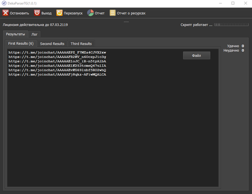Click the DekaParserTG title bar app icon
The image size is (252, 194).
tap(4, 3)
